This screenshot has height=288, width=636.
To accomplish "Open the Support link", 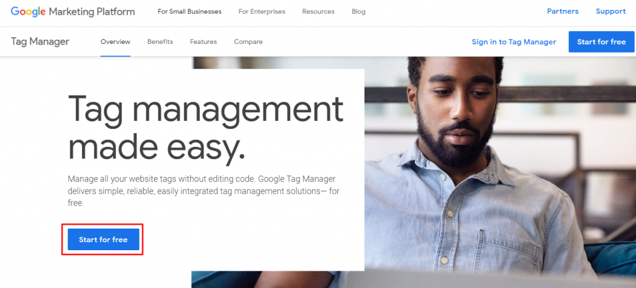I will [611, 11].
